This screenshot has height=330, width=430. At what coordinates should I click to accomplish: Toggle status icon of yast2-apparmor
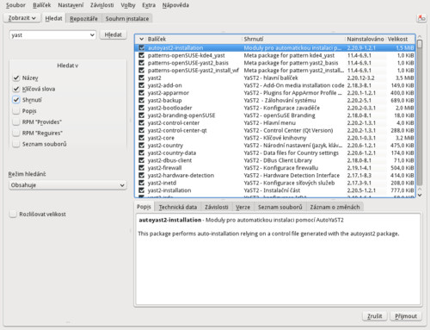click(x=141, y=93)
